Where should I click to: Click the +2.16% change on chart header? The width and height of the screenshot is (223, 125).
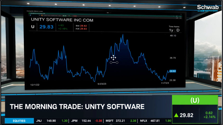[x=63, y=29]
